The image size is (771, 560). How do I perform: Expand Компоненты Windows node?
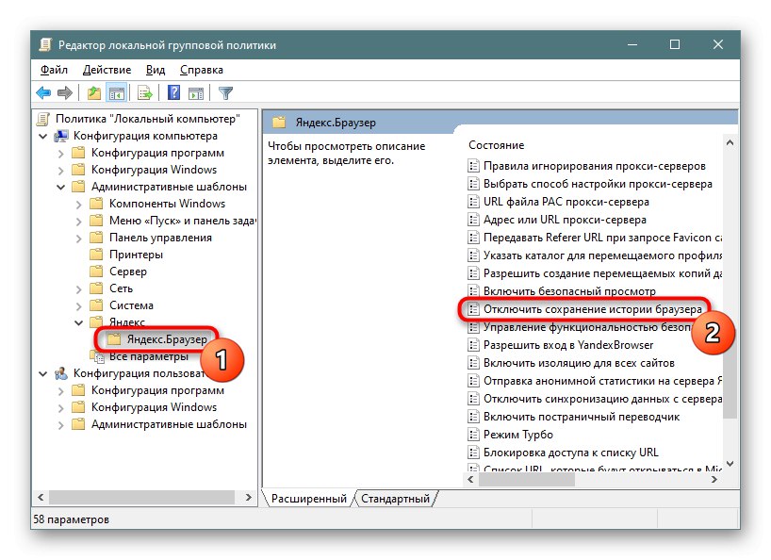(x=78, y=204)
